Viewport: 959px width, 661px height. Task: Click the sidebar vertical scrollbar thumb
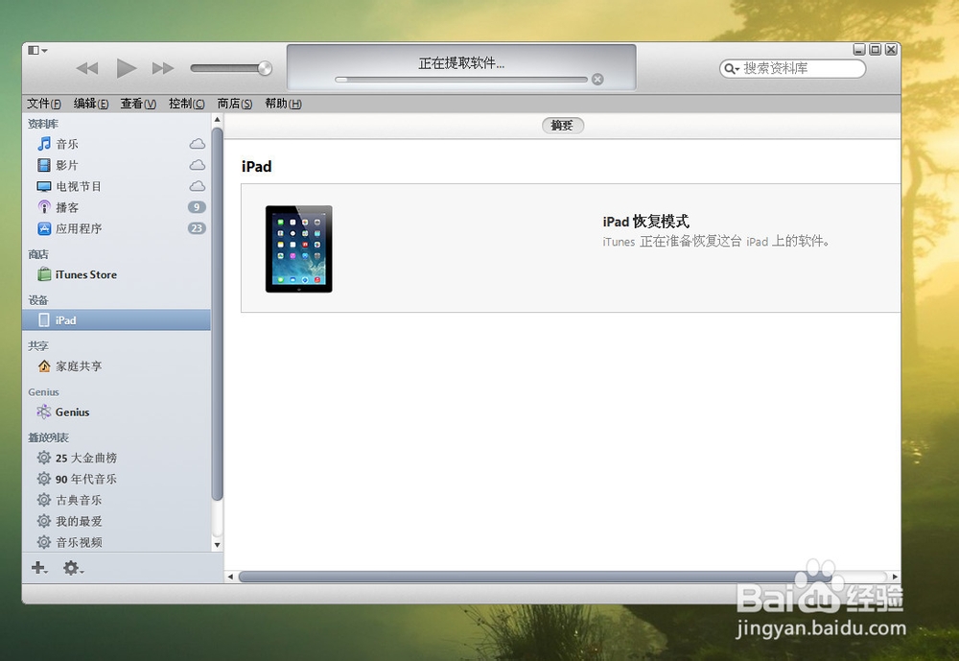click(x=217, y=315)
